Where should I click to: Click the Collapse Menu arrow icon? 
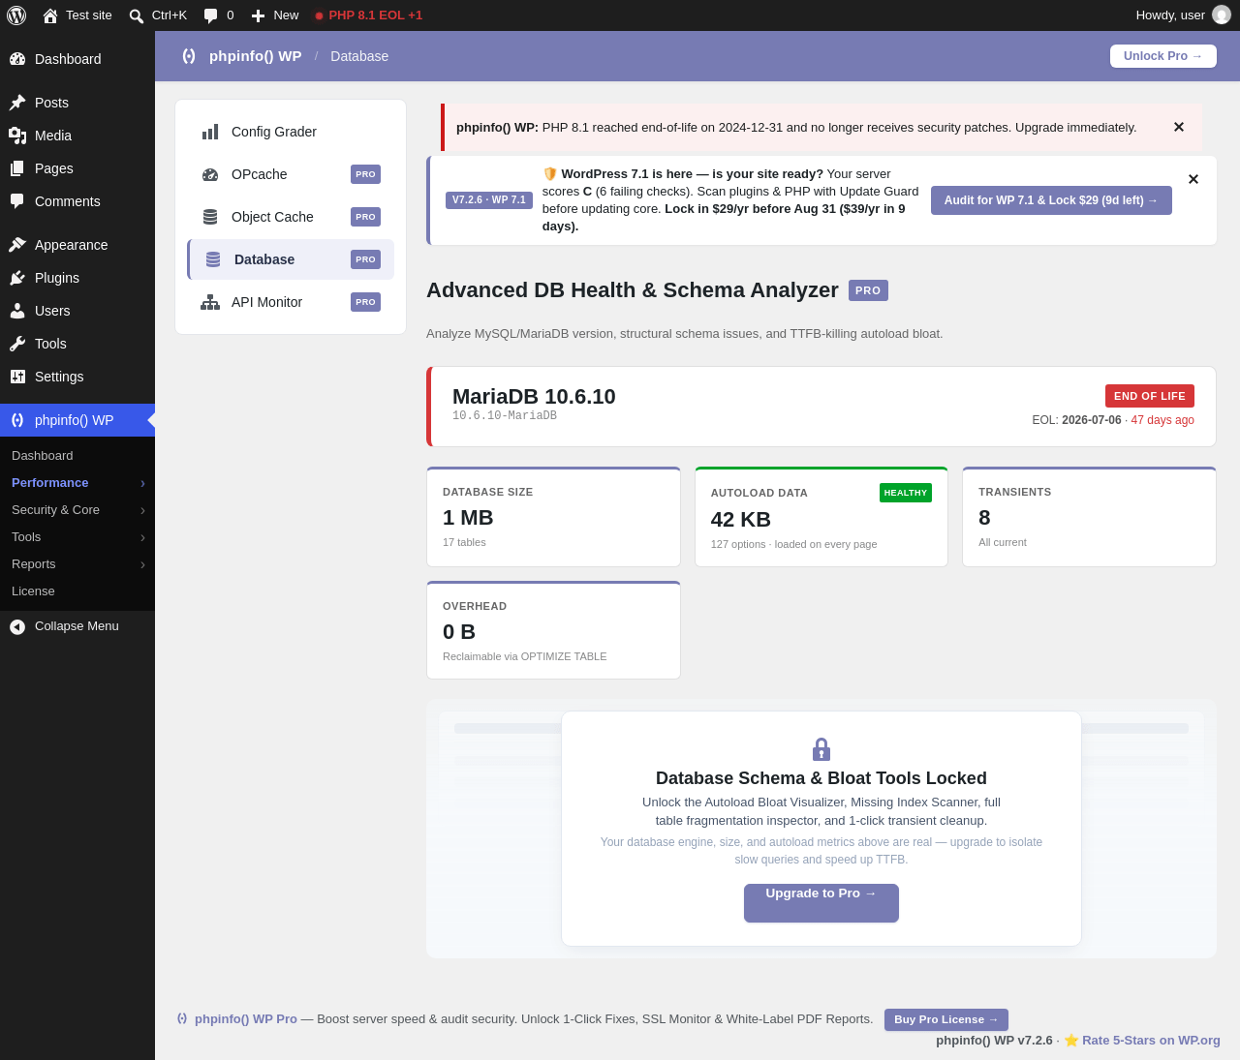[x=17, y=627]
